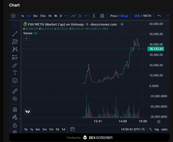Click the 14:00 time axis label

[123, 121]
